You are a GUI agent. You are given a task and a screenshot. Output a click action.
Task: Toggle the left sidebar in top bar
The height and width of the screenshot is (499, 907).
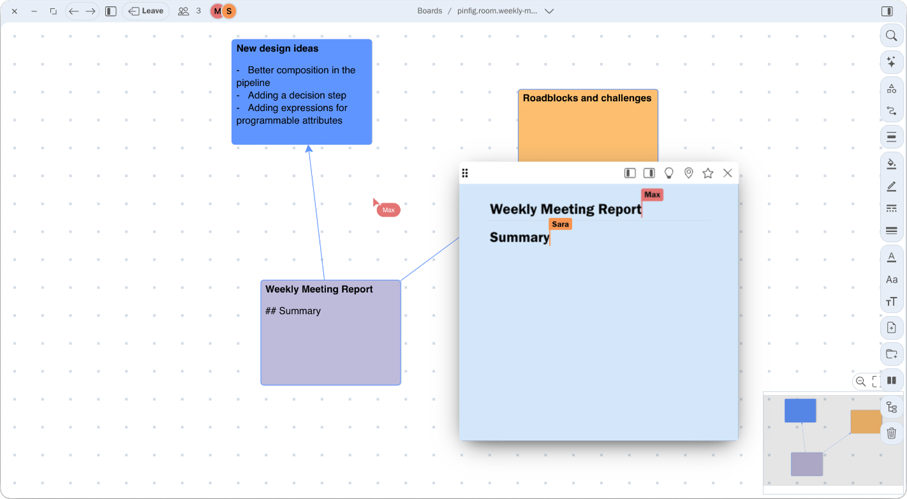tap(111, 11)
